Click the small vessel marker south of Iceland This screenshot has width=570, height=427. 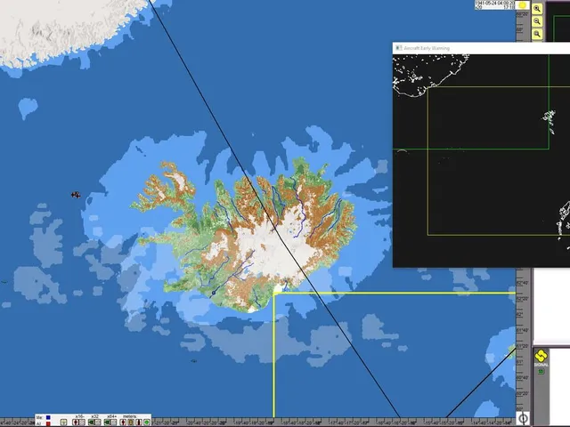click(194, 361)
